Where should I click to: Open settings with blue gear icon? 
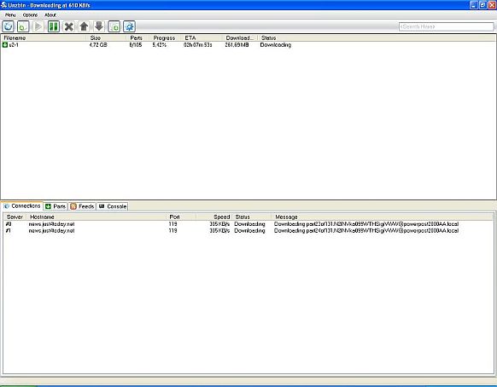[x=129, y=26]
